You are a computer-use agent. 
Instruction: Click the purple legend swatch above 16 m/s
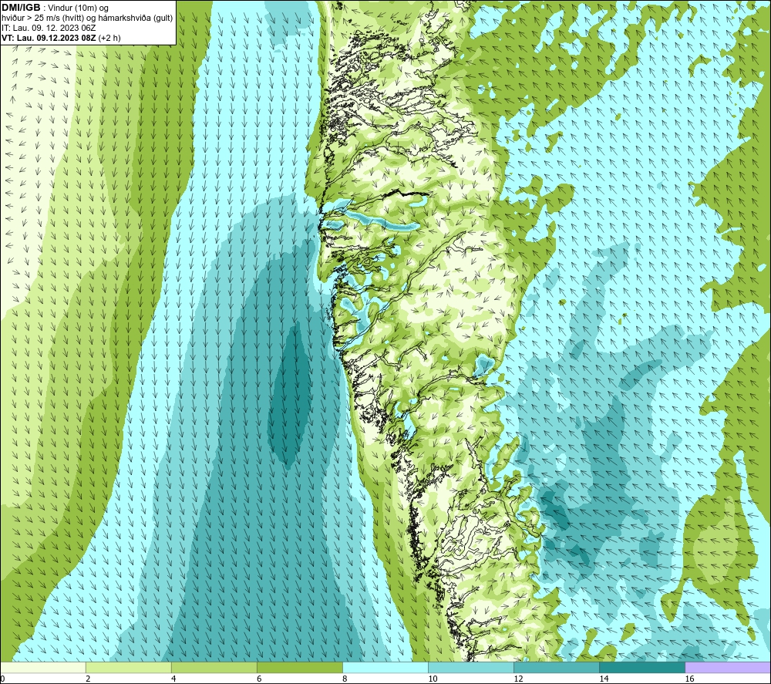(728, 668)
